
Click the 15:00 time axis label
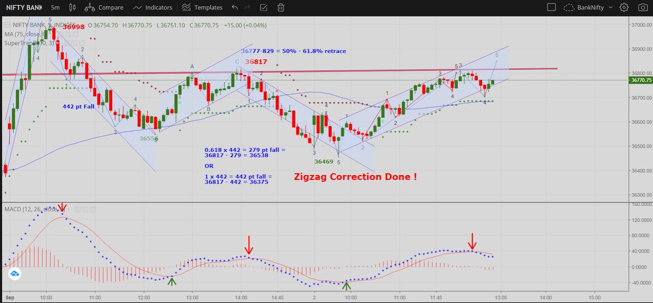pyautogui.click(x=595, y=298)
